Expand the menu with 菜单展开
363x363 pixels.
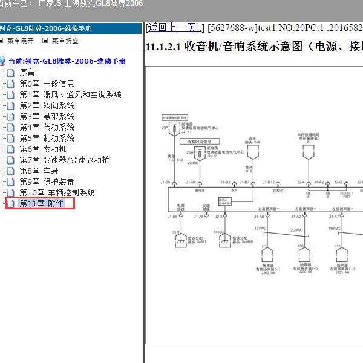tap(21, 41)
